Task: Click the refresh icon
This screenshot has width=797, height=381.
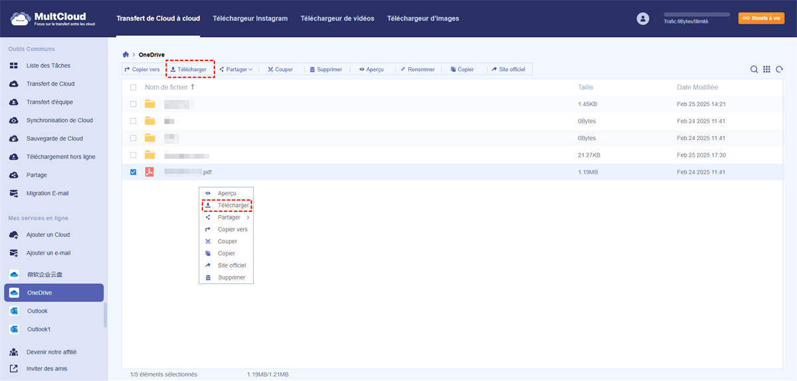Action: pyautogui.click(x=779, y=69)
